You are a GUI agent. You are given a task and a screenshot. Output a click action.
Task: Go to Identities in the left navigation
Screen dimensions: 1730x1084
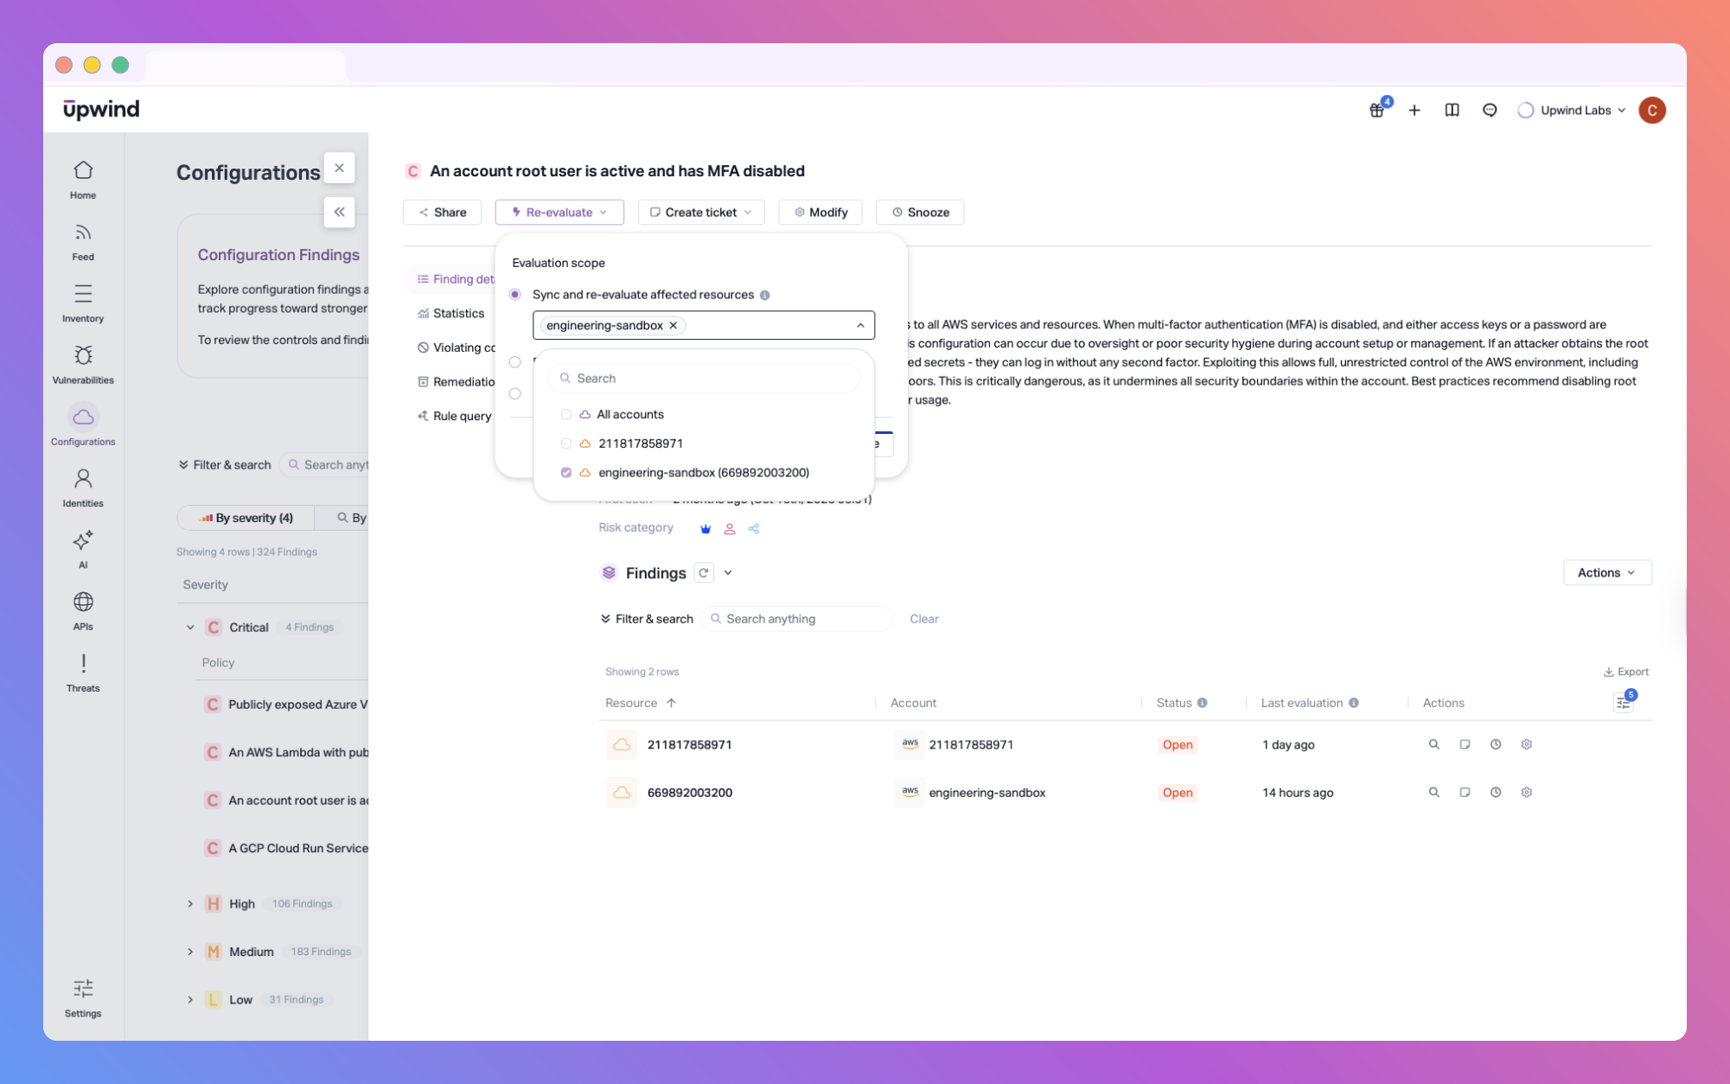click(83, 480)
